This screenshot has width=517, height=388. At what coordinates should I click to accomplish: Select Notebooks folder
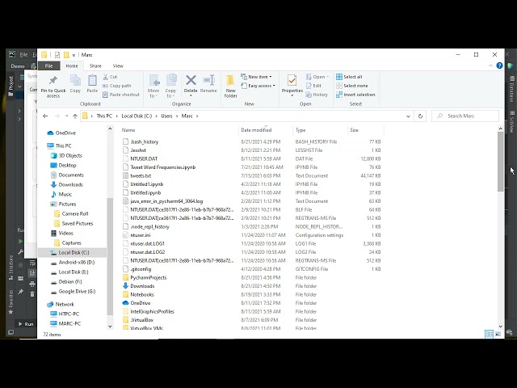142,294
